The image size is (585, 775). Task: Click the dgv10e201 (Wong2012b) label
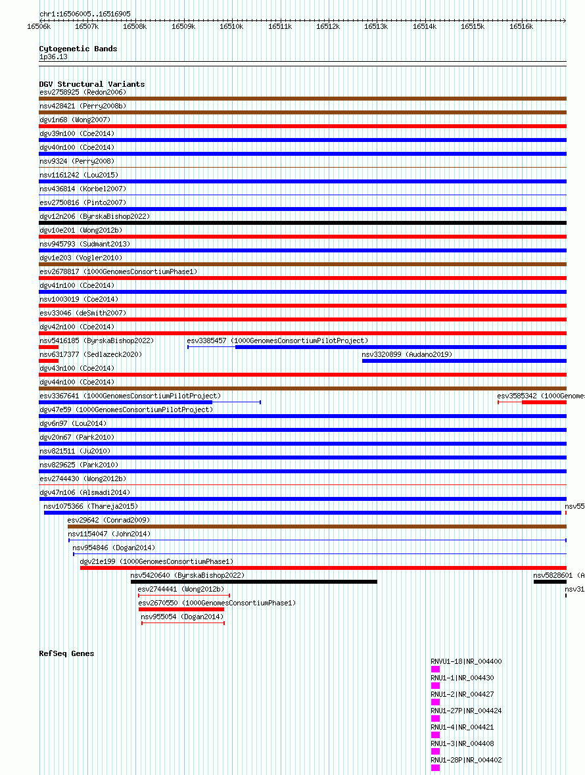(x=81, y=230)
